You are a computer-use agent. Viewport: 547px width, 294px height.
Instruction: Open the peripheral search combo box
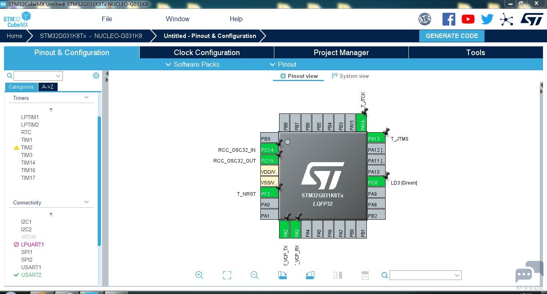click(38, 76)
